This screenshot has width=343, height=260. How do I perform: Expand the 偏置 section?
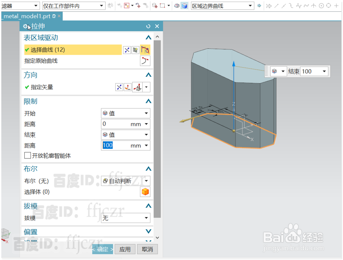pos(148,231)
